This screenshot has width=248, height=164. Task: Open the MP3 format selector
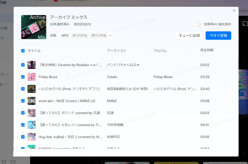click(65, 36)
